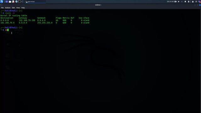Expand the terminal launcher dropdown arrow

21,2
